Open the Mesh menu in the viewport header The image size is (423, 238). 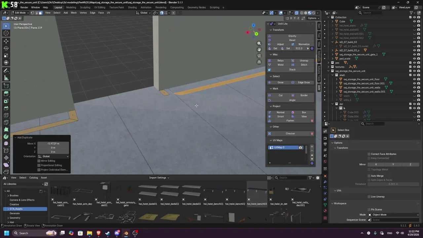(x=74, y=13)
